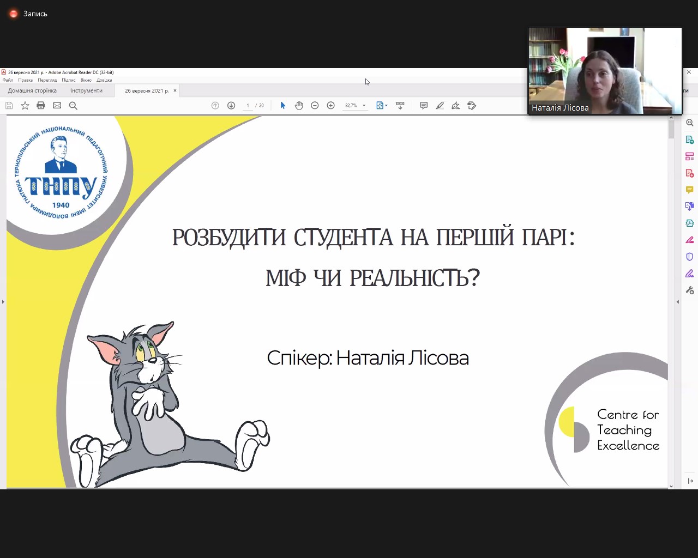Open Protect shield tool in sidebar
Viewport: 698px width, 558px height.
pos(689,257)
